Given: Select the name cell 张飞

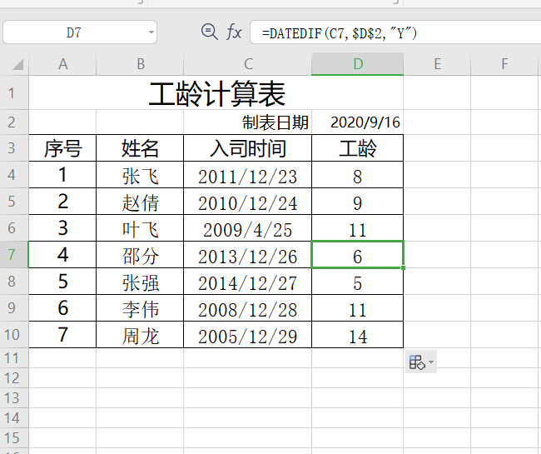Looking at the screenshot, I should point(140,175).
